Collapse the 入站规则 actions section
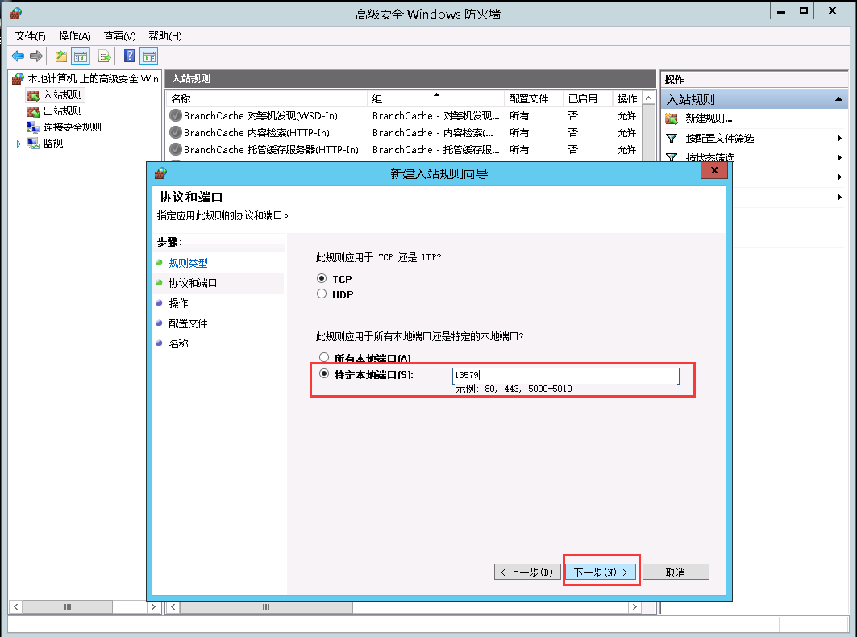Image resolution: width=857 pixels, height=637 pixels. click(x=840, y=99)
